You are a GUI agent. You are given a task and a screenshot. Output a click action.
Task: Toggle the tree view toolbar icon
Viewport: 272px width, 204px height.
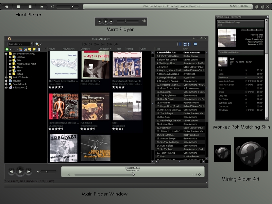[21, 49]
